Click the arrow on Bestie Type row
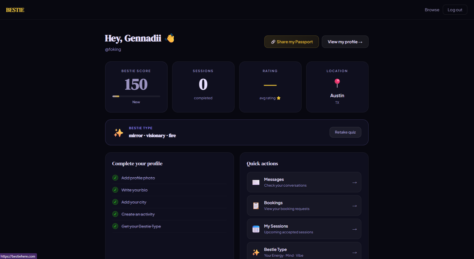 (x=354, y=253)
